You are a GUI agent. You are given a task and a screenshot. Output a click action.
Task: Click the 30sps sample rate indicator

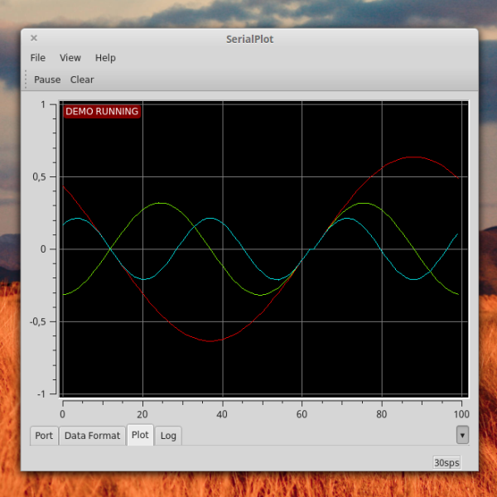(x=446, y=463)
